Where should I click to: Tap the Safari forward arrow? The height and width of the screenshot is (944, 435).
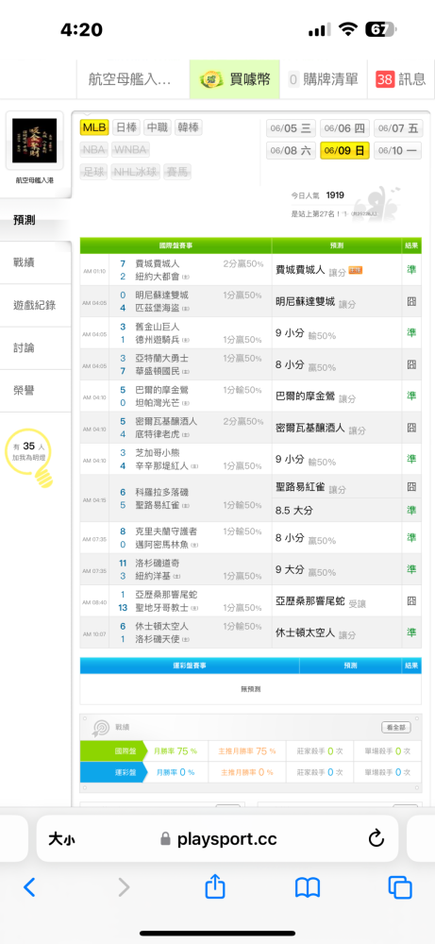[x=124, y=886]
